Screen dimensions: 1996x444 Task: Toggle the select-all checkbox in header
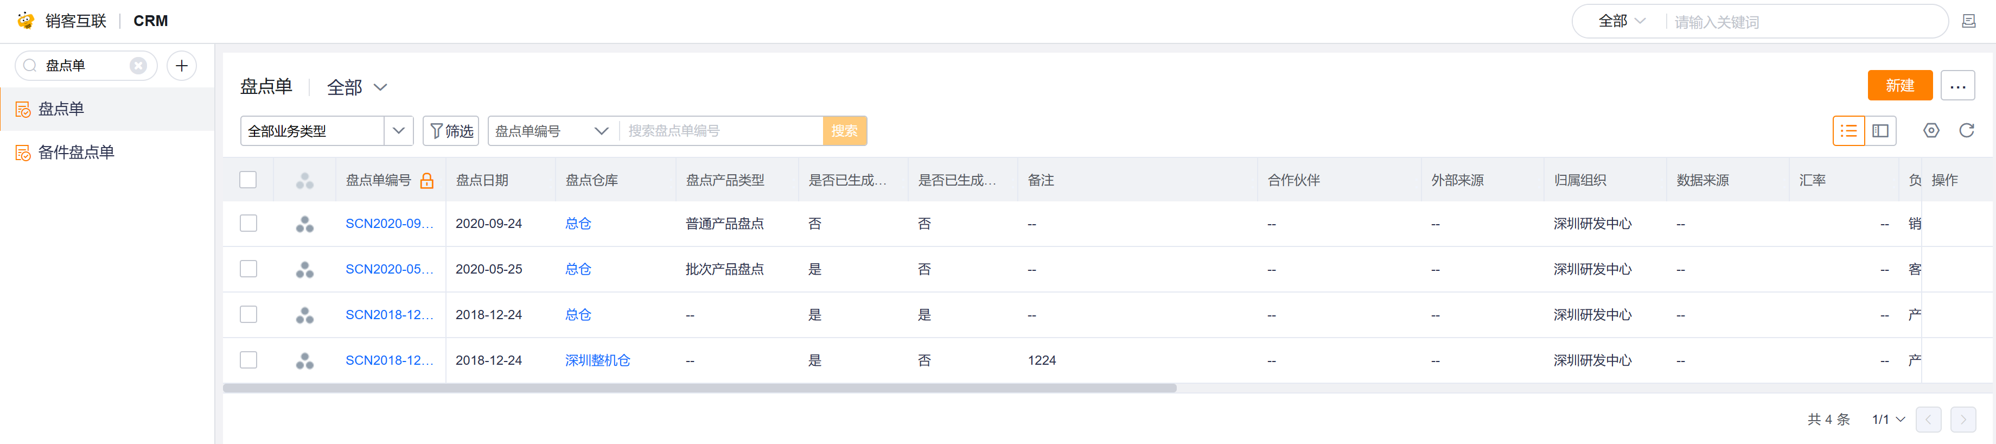(x=248, y=180)
